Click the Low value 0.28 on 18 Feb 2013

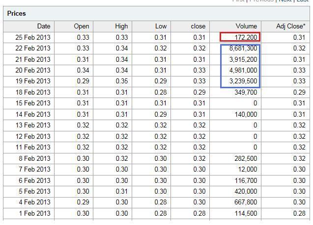click(x=161, y=92)
